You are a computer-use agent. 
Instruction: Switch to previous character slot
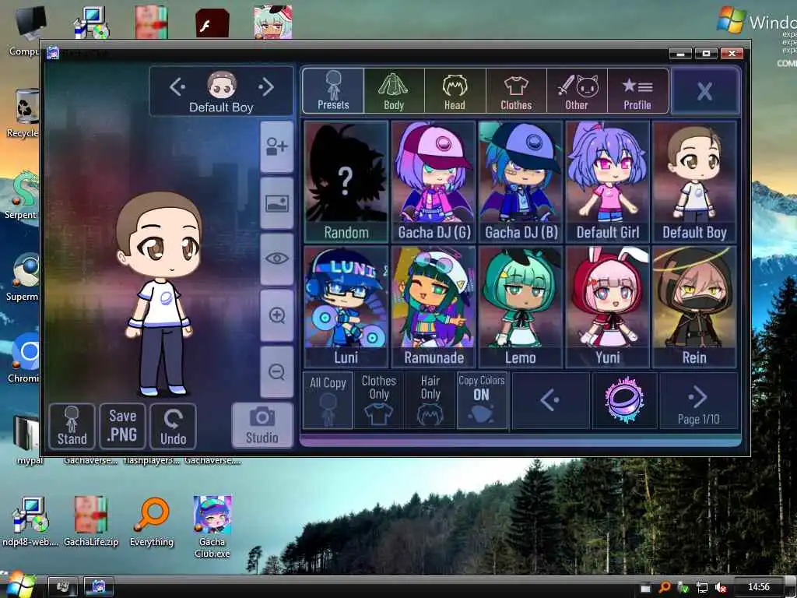point(177,87)
